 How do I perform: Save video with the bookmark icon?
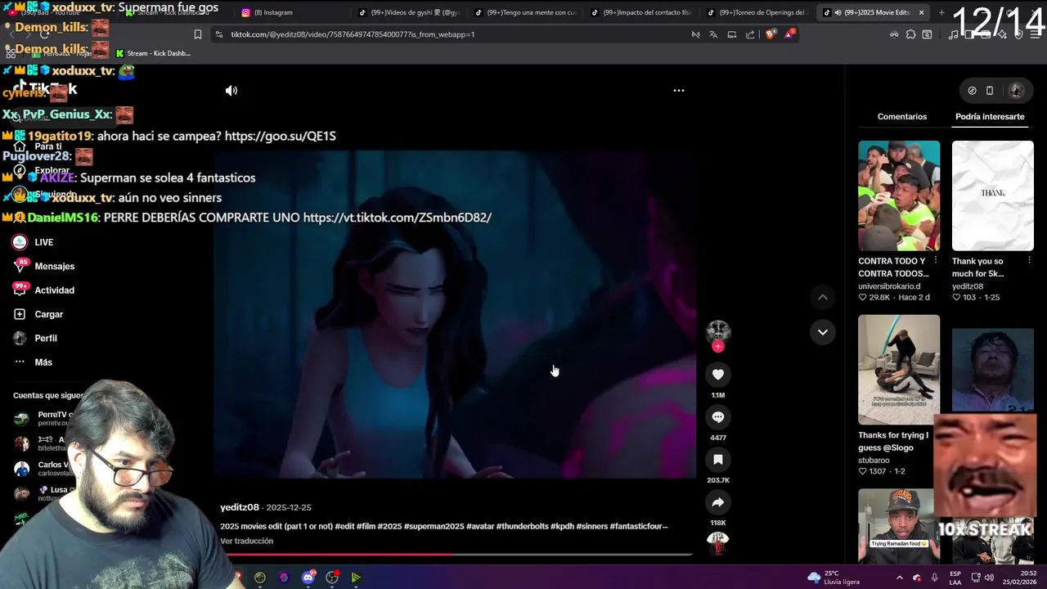(x=718, y=460)
